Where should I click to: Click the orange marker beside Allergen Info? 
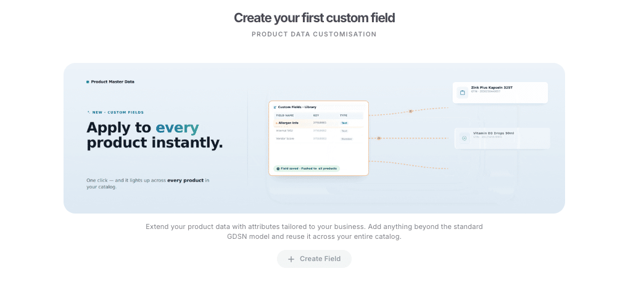[276, 123]
